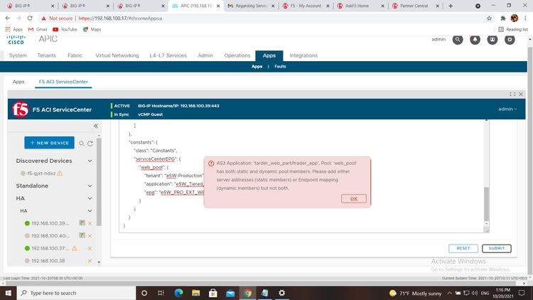Viewport: 533px width, 300px height.
Task: Open the System menu
Action: [18, 55]
